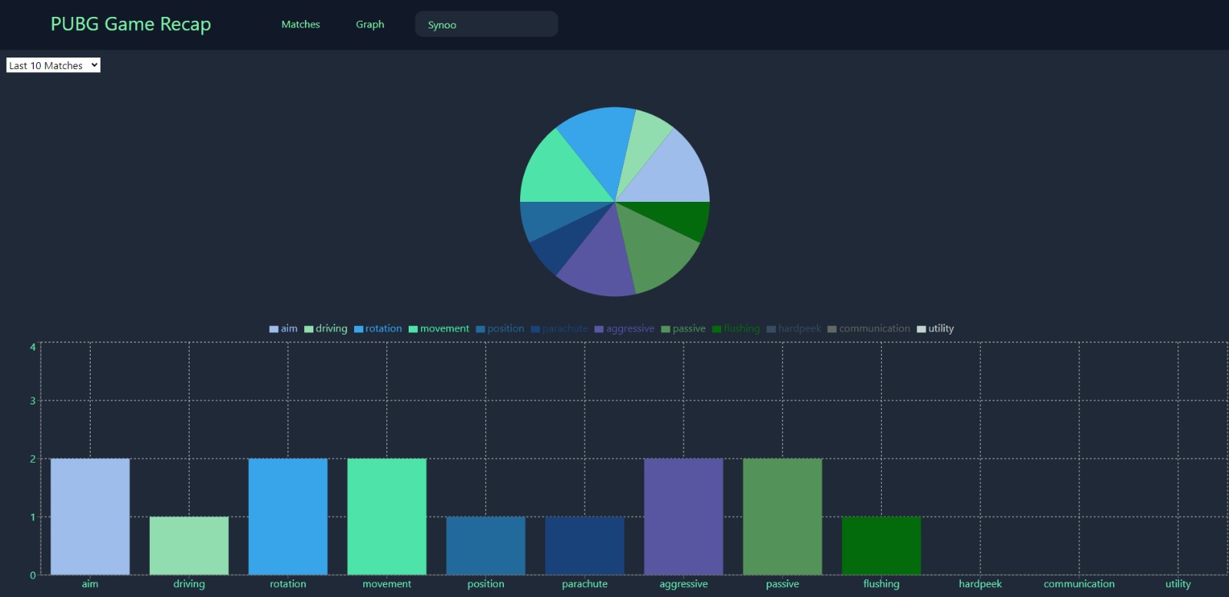Open the PUBG Game Recap home link

click(x=131, y=25)
